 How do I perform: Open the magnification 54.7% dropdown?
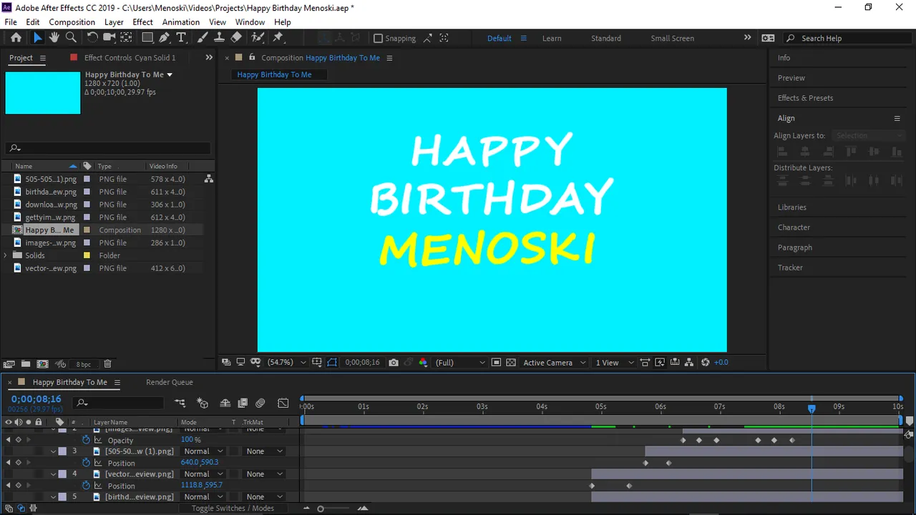[286, 363]
